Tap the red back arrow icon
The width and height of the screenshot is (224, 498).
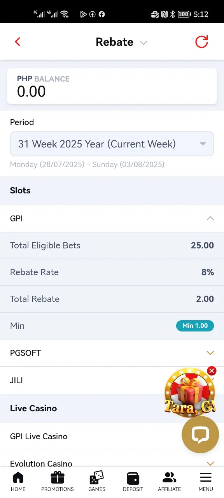pyautogui.click(x=17, y=42)
